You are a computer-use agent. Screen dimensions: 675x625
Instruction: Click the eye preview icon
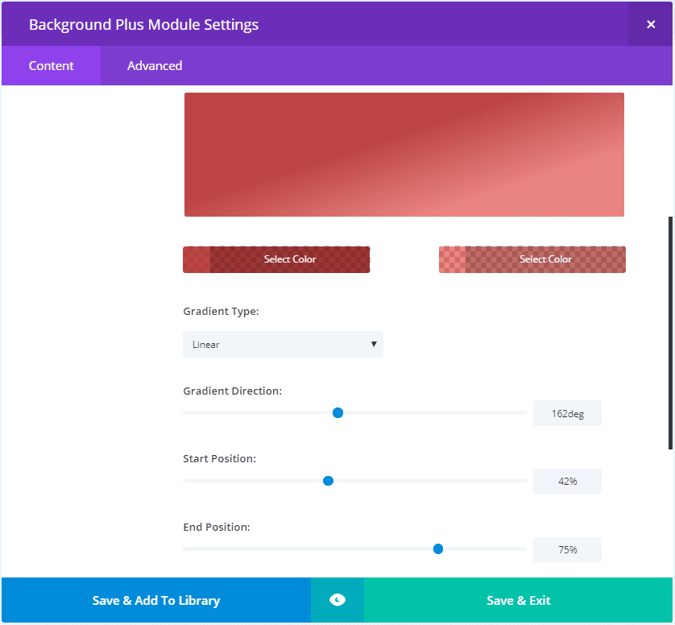(337, 600)
